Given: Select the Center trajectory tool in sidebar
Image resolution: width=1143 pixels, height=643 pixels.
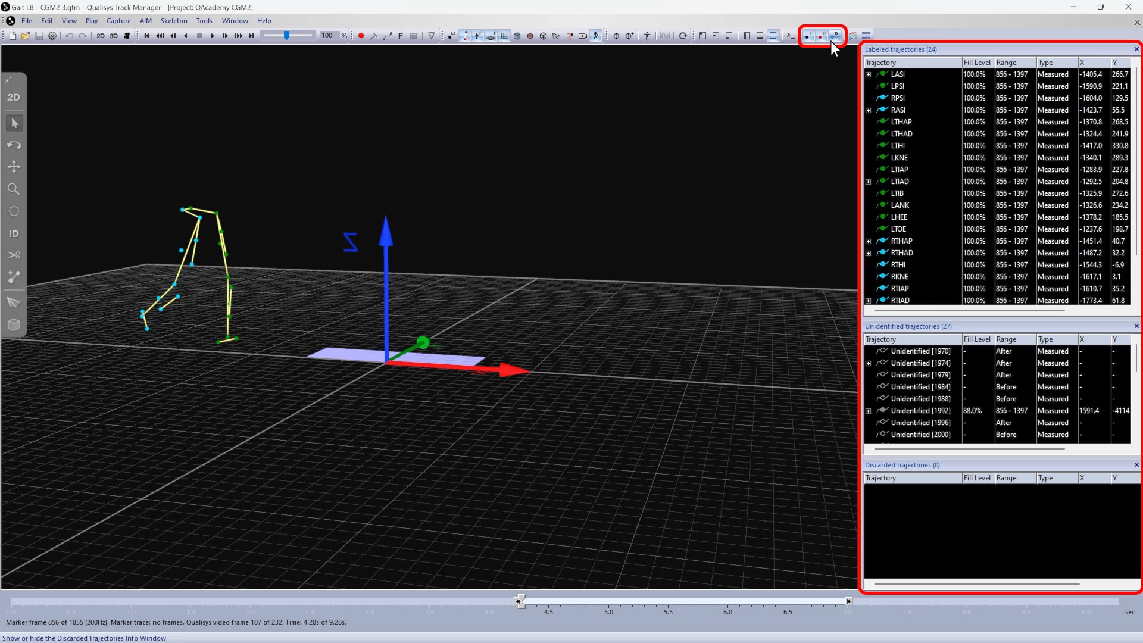Looking at the screenshot, I should coord(14,211).
